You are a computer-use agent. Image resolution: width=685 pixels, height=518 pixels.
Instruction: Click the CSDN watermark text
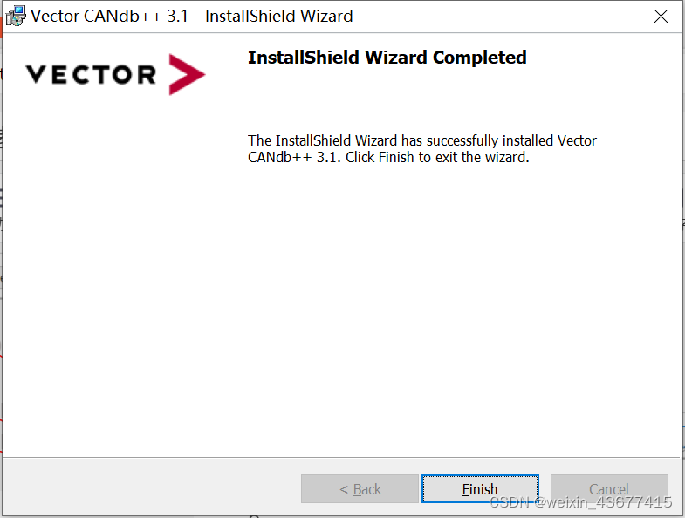(x=580, y=502)
